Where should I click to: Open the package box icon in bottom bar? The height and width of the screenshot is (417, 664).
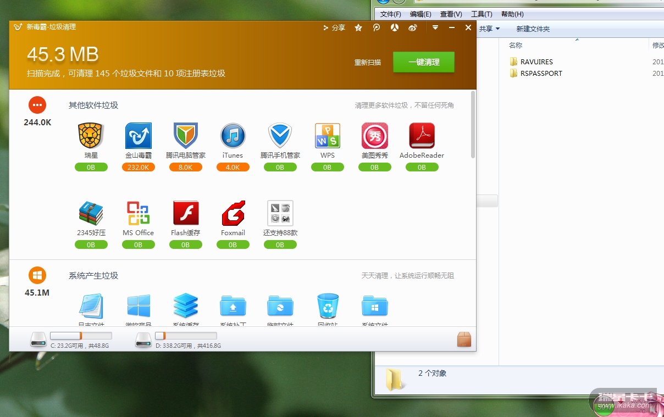464,340
